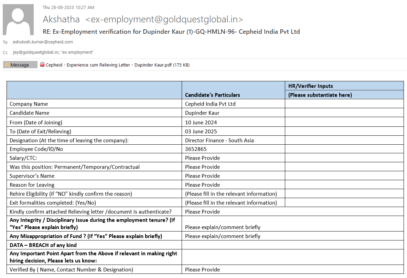Click the envelope icon on the Message tab
407x278 pixels.
[7, 65]
